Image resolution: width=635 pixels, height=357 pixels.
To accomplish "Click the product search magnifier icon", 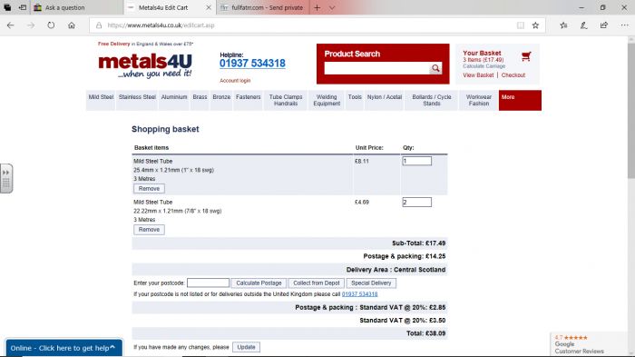I will tap(435, 68).
